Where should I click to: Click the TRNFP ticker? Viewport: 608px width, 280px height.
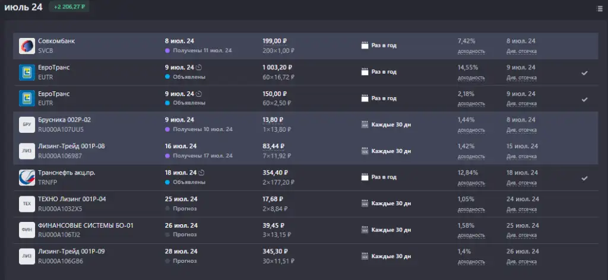coord(46,182)
